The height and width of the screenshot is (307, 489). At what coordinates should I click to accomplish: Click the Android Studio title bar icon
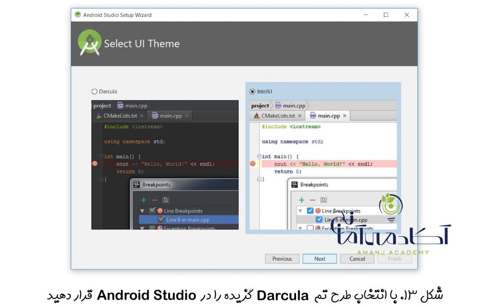[78, 15]
